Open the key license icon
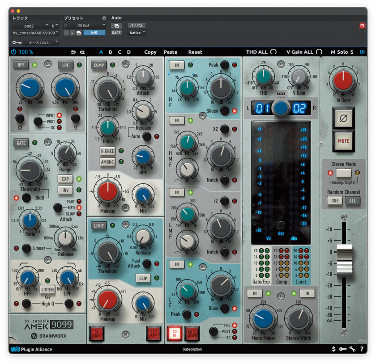This screenshot has height=364, width=376. point(343,349)
